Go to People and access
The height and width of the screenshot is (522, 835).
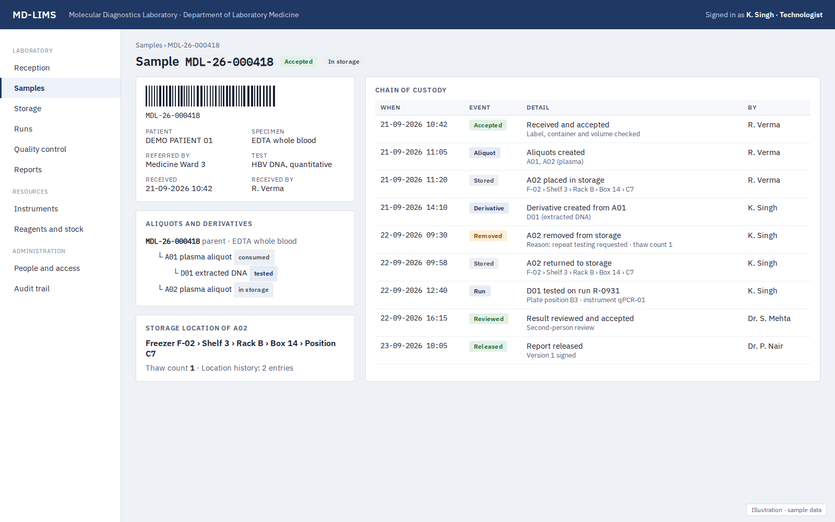[x=60, y=268]
